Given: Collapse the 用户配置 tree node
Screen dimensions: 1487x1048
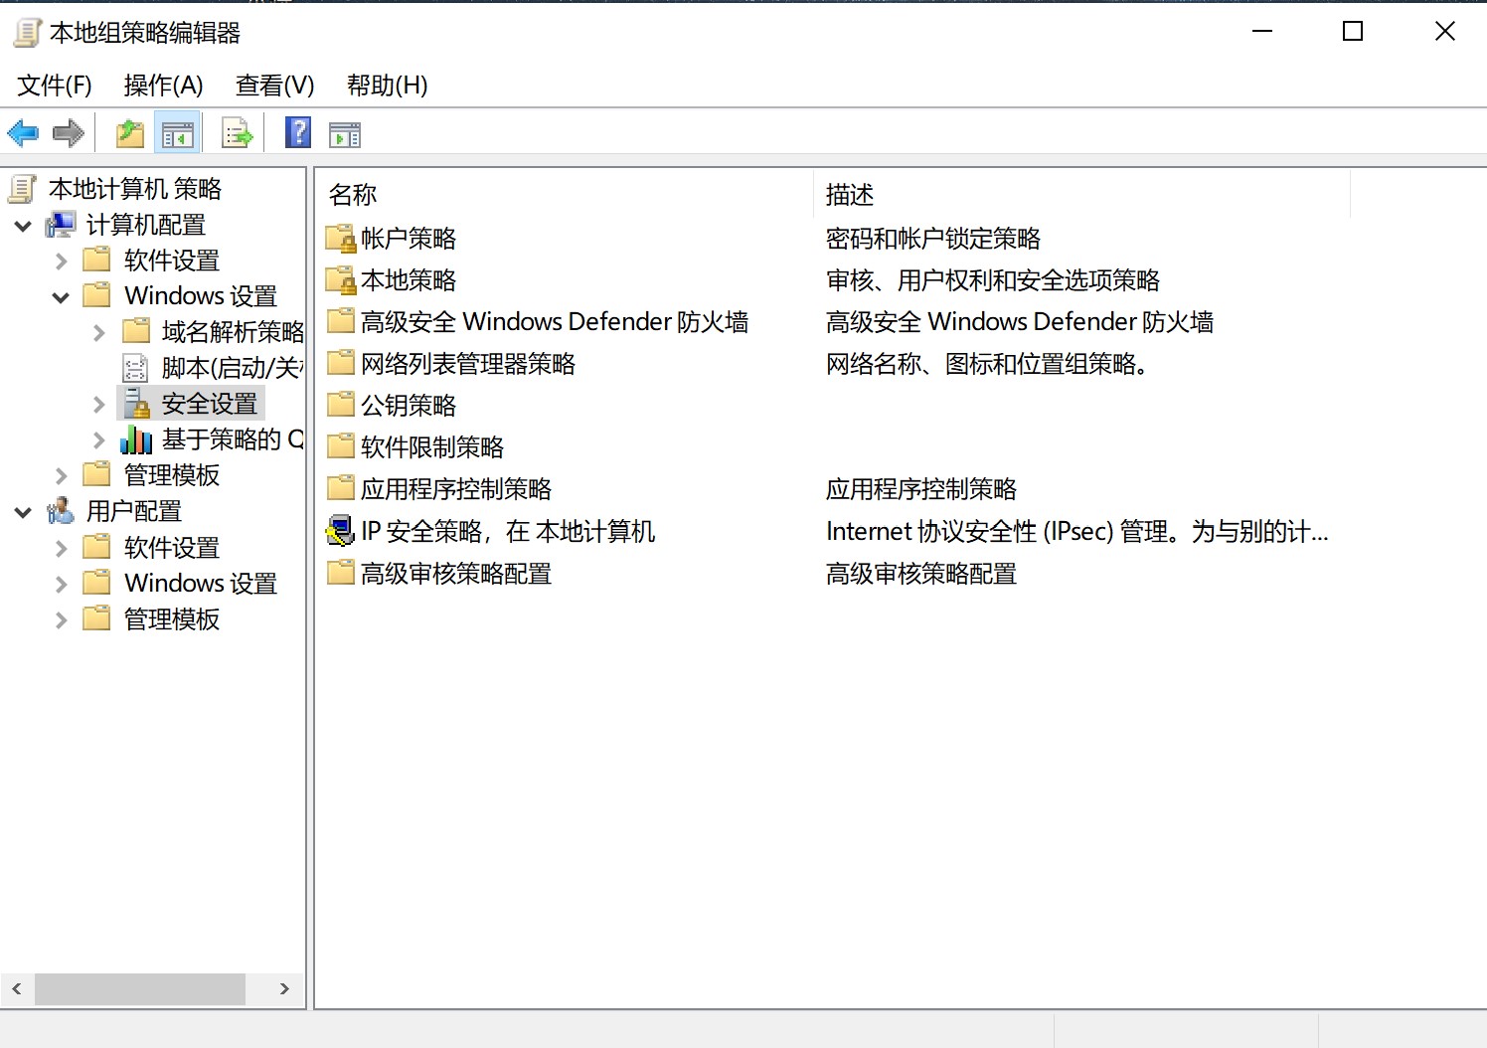Looking at the screenshot, I should tap(22, 511).
